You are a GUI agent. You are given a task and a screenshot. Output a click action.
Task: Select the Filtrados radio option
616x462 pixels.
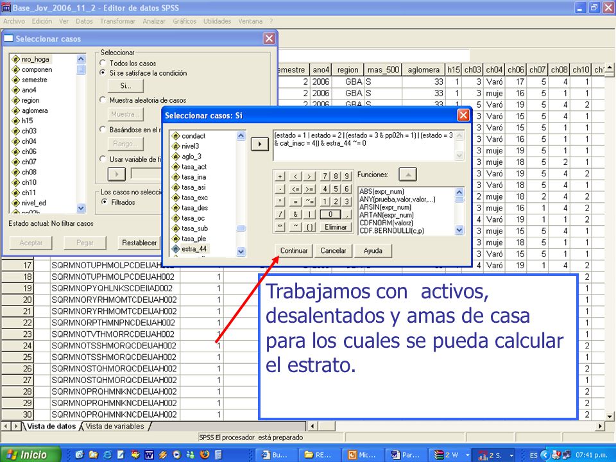tap(105, 202)
